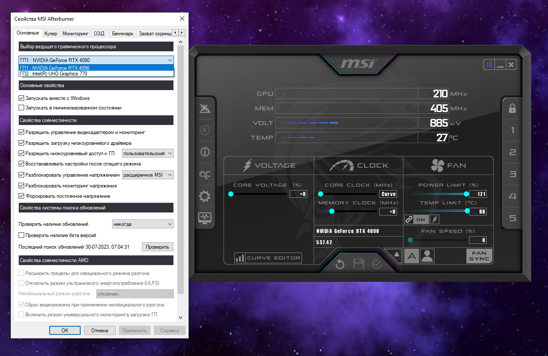
Task: Click the Memory Clock slider handle
Action: tap(332, 211)
